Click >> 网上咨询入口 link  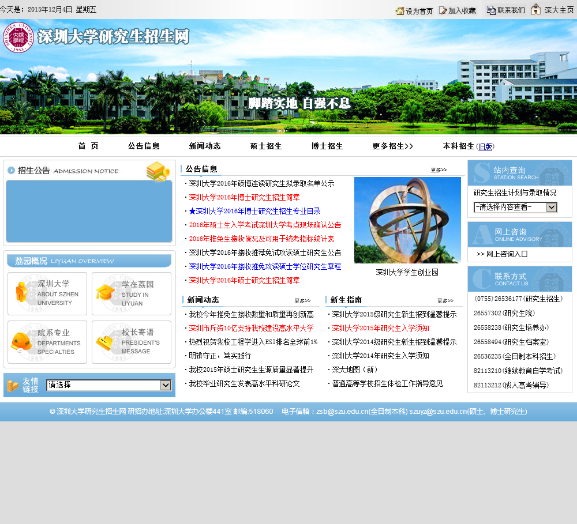coord(503,254)
